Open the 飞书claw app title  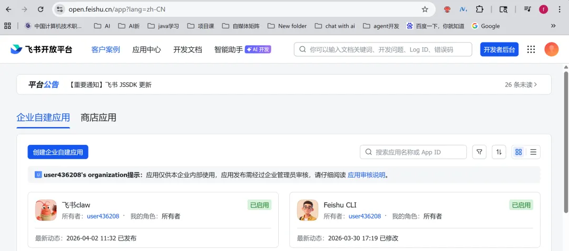(76, 205)
